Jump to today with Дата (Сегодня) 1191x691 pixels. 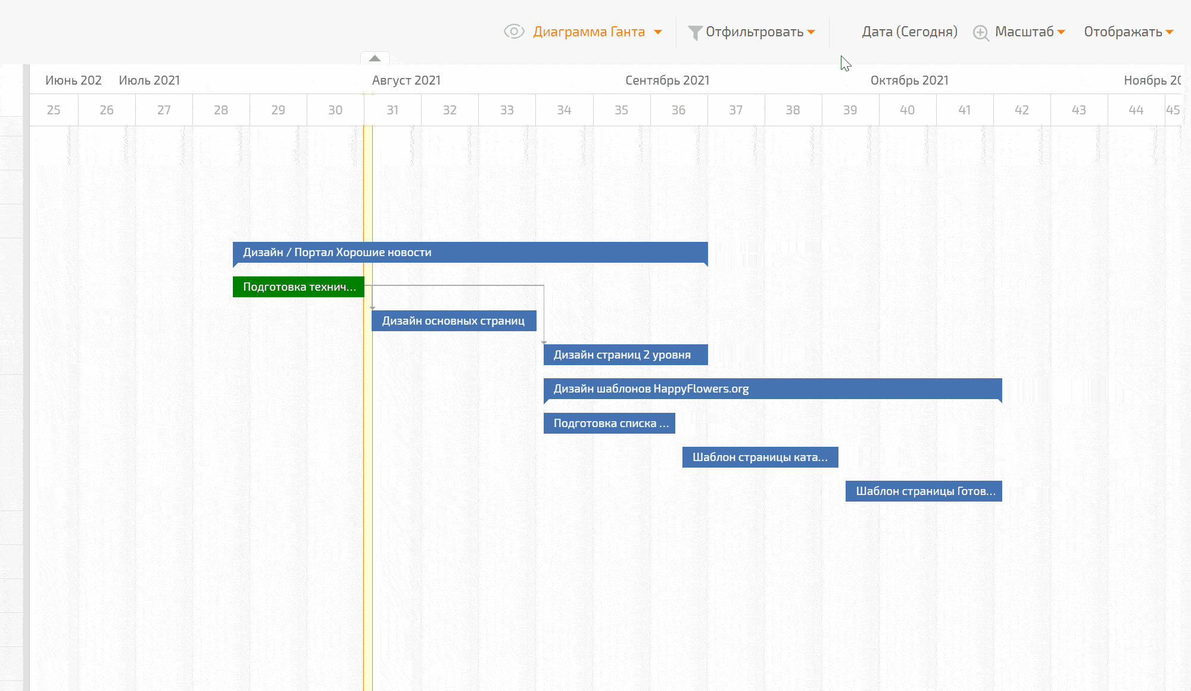(x=909, y=32)
